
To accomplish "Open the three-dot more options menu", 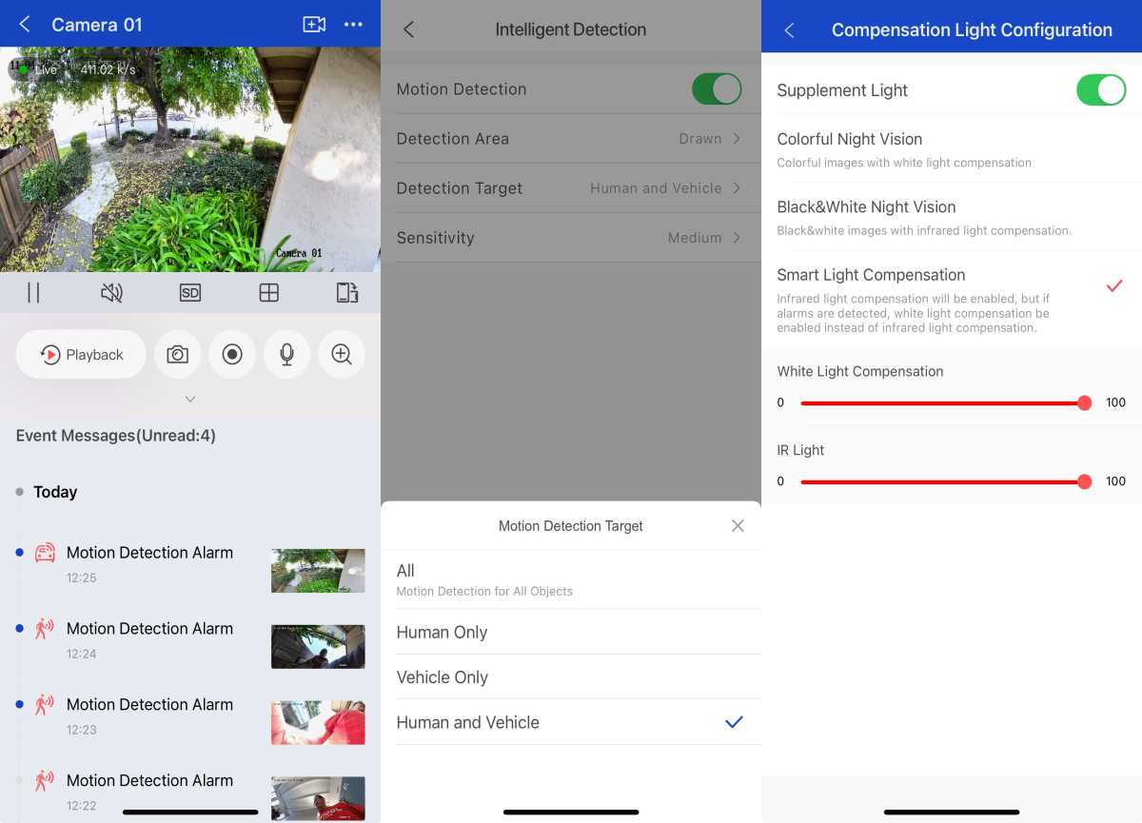I will (353, 25).
